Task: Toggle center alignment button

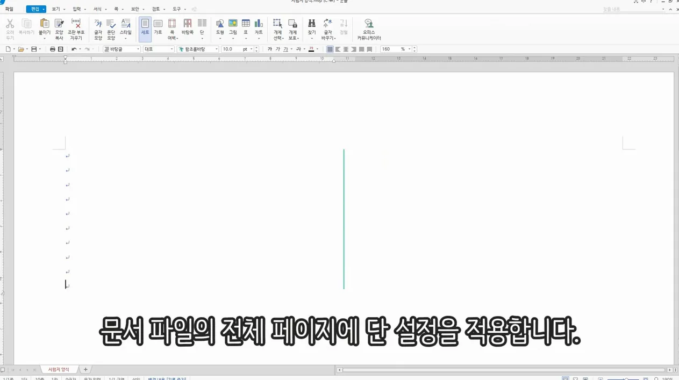Action: (x=346, y=49)
